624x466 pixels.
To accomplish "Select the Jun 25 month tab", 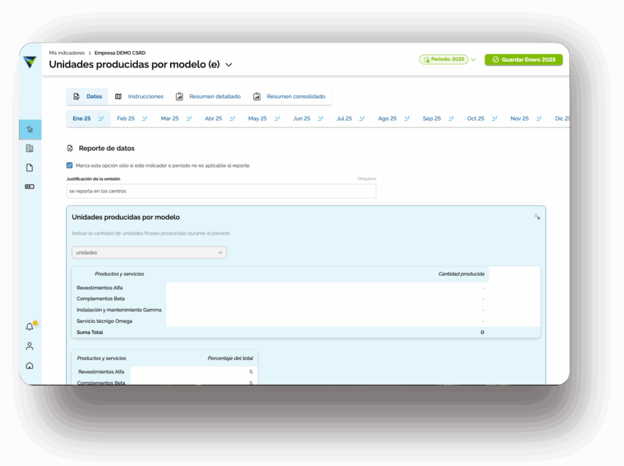I will (302, 119).
